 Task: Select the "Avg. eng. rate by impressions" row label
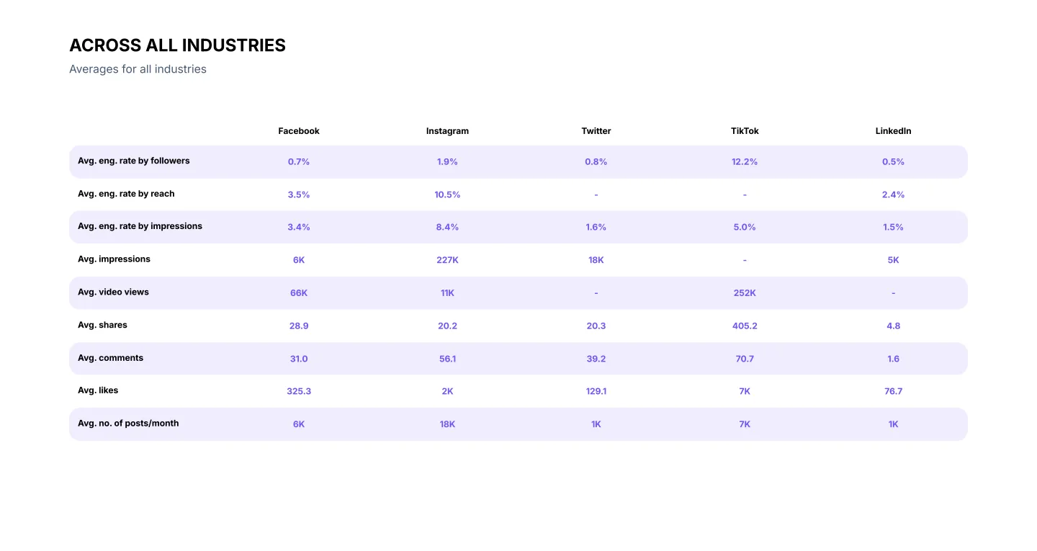click(x=140, y=226)
